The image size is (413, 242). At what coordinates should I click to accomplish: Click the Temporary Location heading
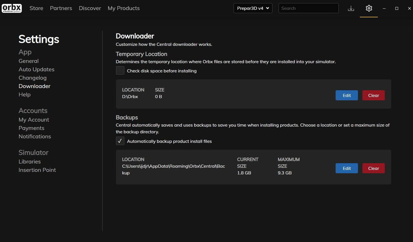coord(141,54)
